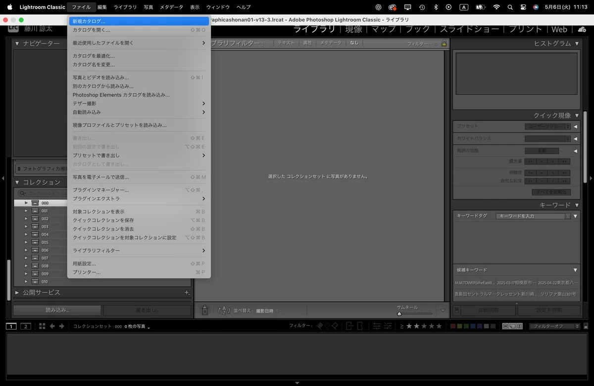Add a publish service with the plus icon
Image resolution: width=594 pixels, height=386 pixels.
(187, 292)
